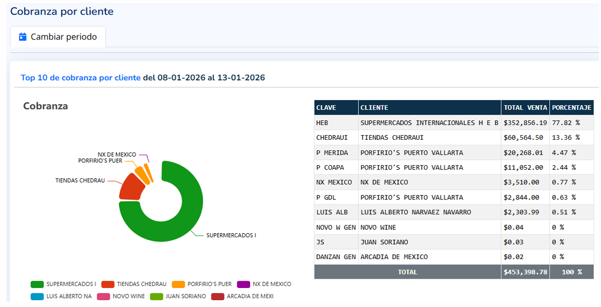
Task: Toggle PORFIRIO'S PUER orange legend swatch
Action: (178, 284)
